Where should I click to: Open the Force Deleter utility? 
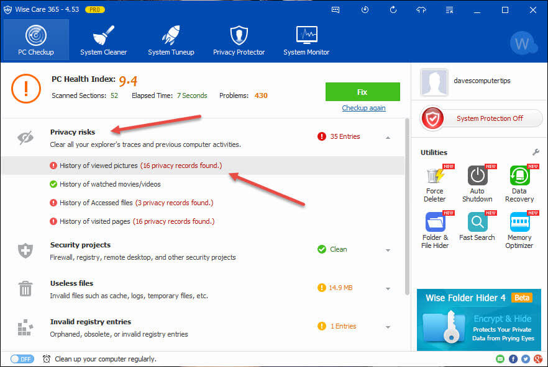(x=435, y=184)
